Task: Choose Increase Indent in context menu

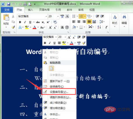Action: 59,108
